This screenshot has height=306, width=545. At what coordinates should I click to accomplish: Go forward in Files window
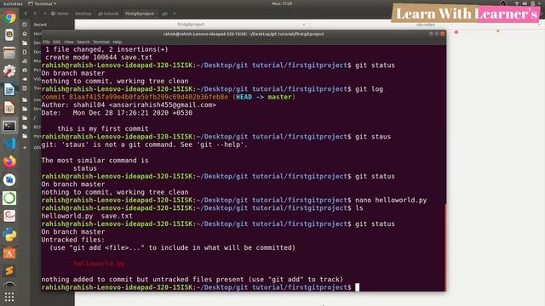(x=35, y=14)
